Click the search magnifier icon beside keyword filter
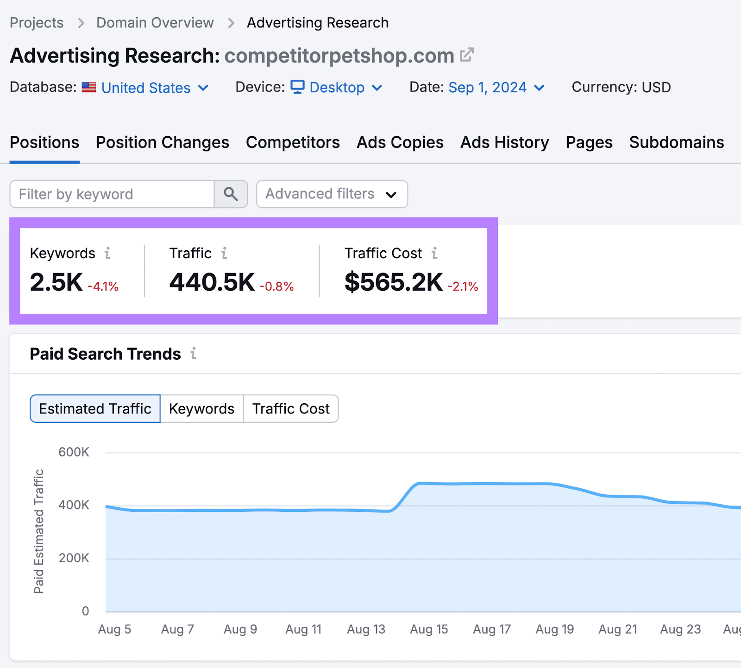Viewport: 741px width, 668px height. [x=231, y=194]
